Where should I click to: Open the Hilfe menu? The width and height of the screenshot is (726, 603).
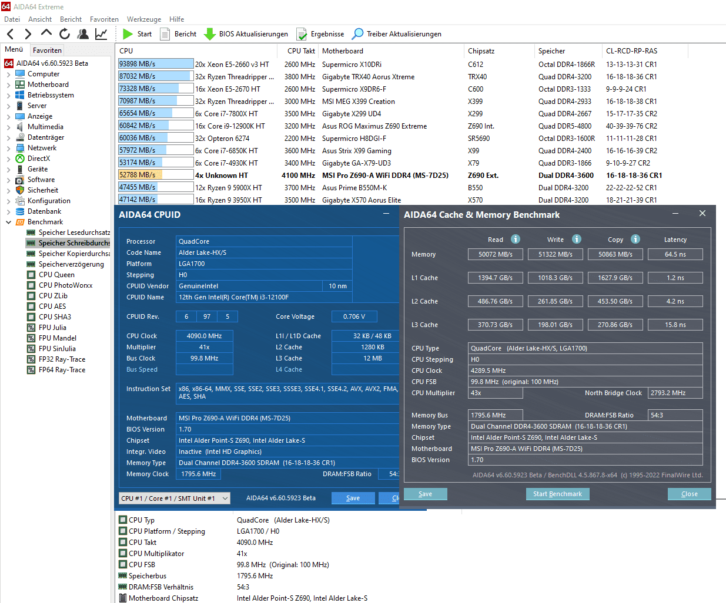(x=176, y=19)
